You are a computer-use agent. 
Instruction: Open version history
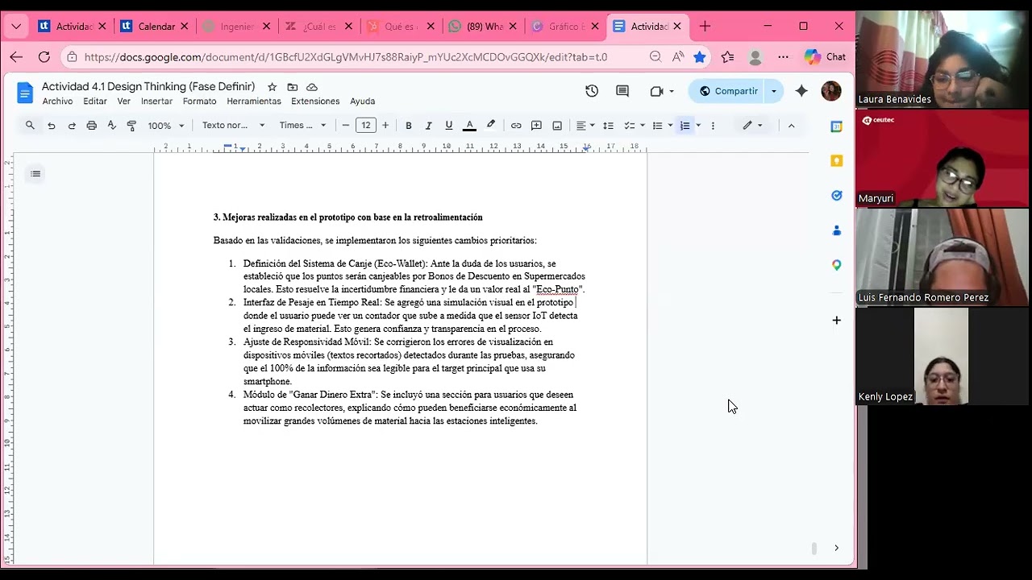(592, 91)
